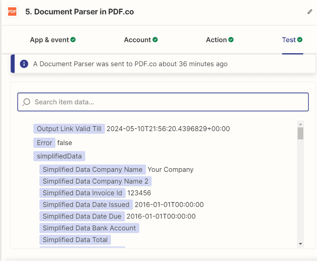Screen dimensions: 317x262
Task: Select Simplified Data Company Name 2 label
Action: (96, 181)
